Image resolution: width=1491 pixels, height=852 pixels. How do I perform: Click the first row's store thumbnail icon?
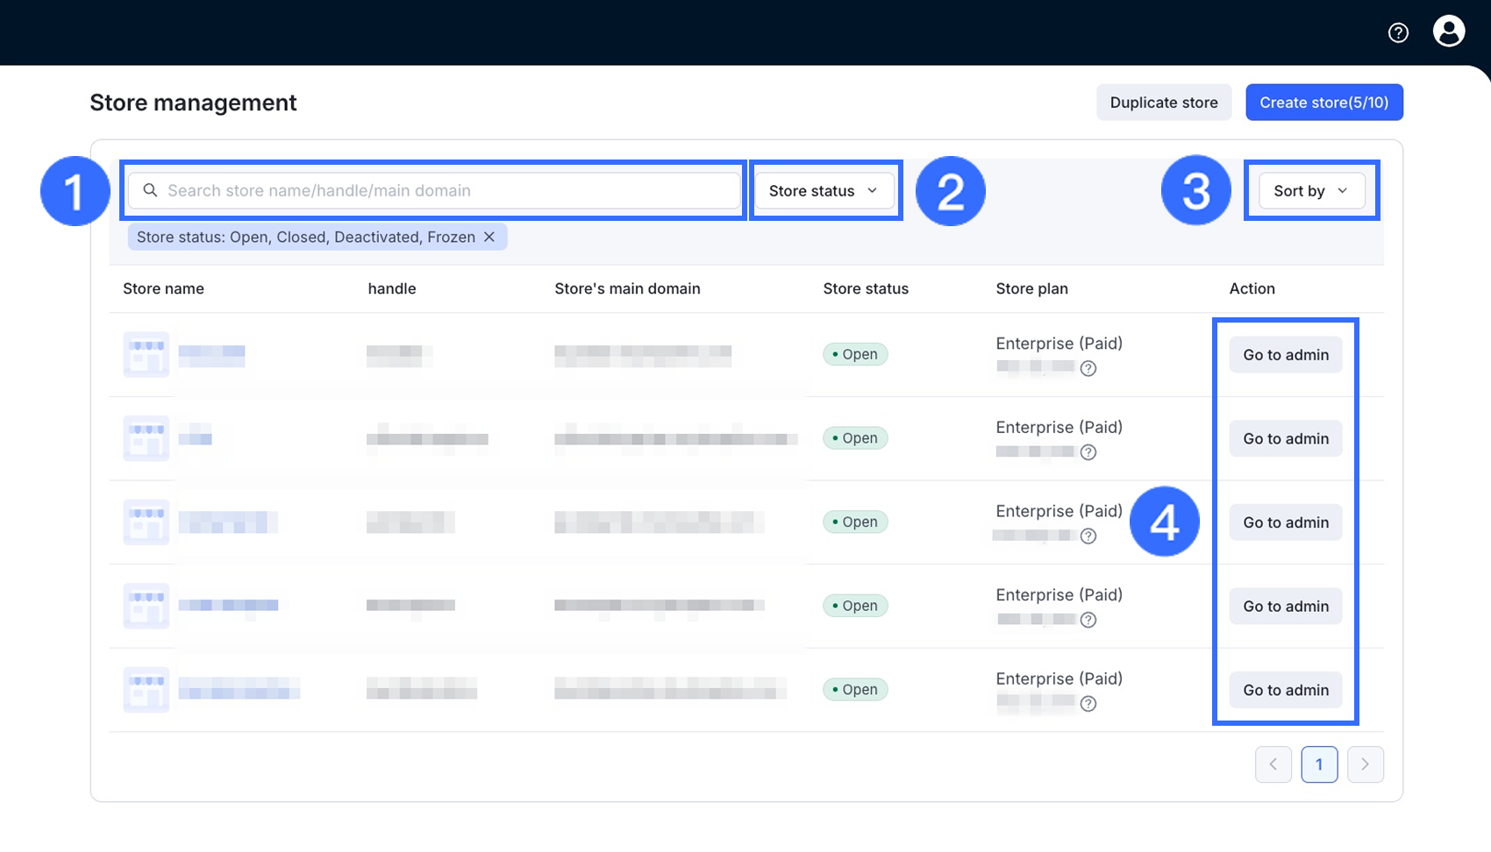coord(146,354)
